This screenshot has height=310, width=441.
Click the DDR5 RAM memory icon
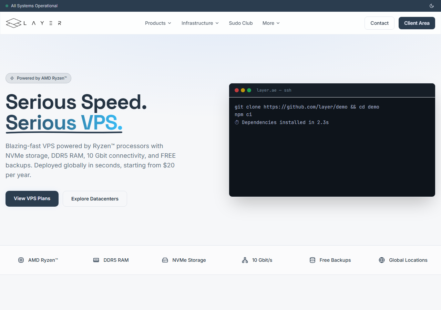click(96, 260)
